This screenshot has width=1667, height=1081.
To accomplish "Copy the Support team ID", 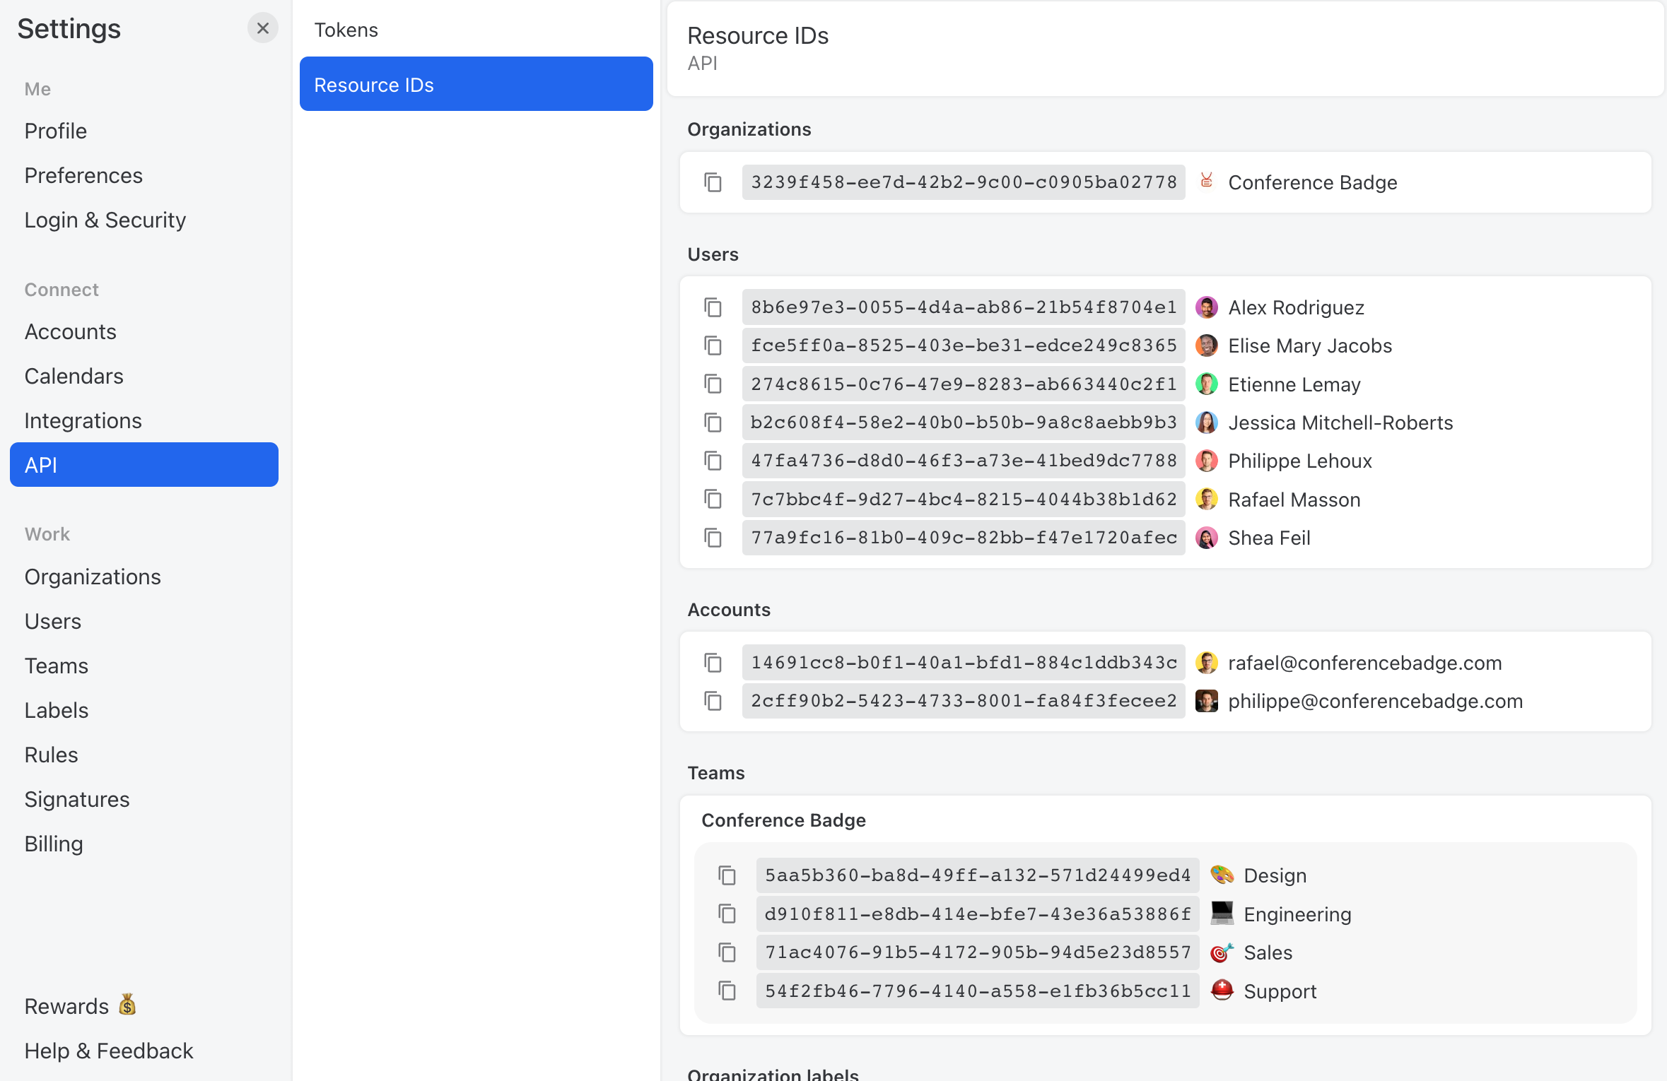I will point(727,990).
